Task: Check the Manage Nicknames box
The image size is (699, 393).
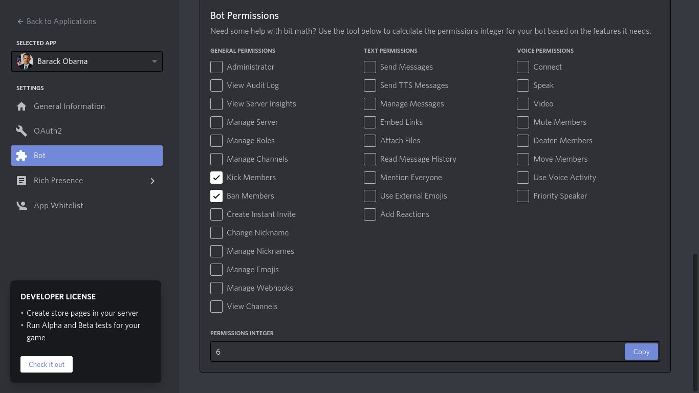Action: tap(216, 251)
